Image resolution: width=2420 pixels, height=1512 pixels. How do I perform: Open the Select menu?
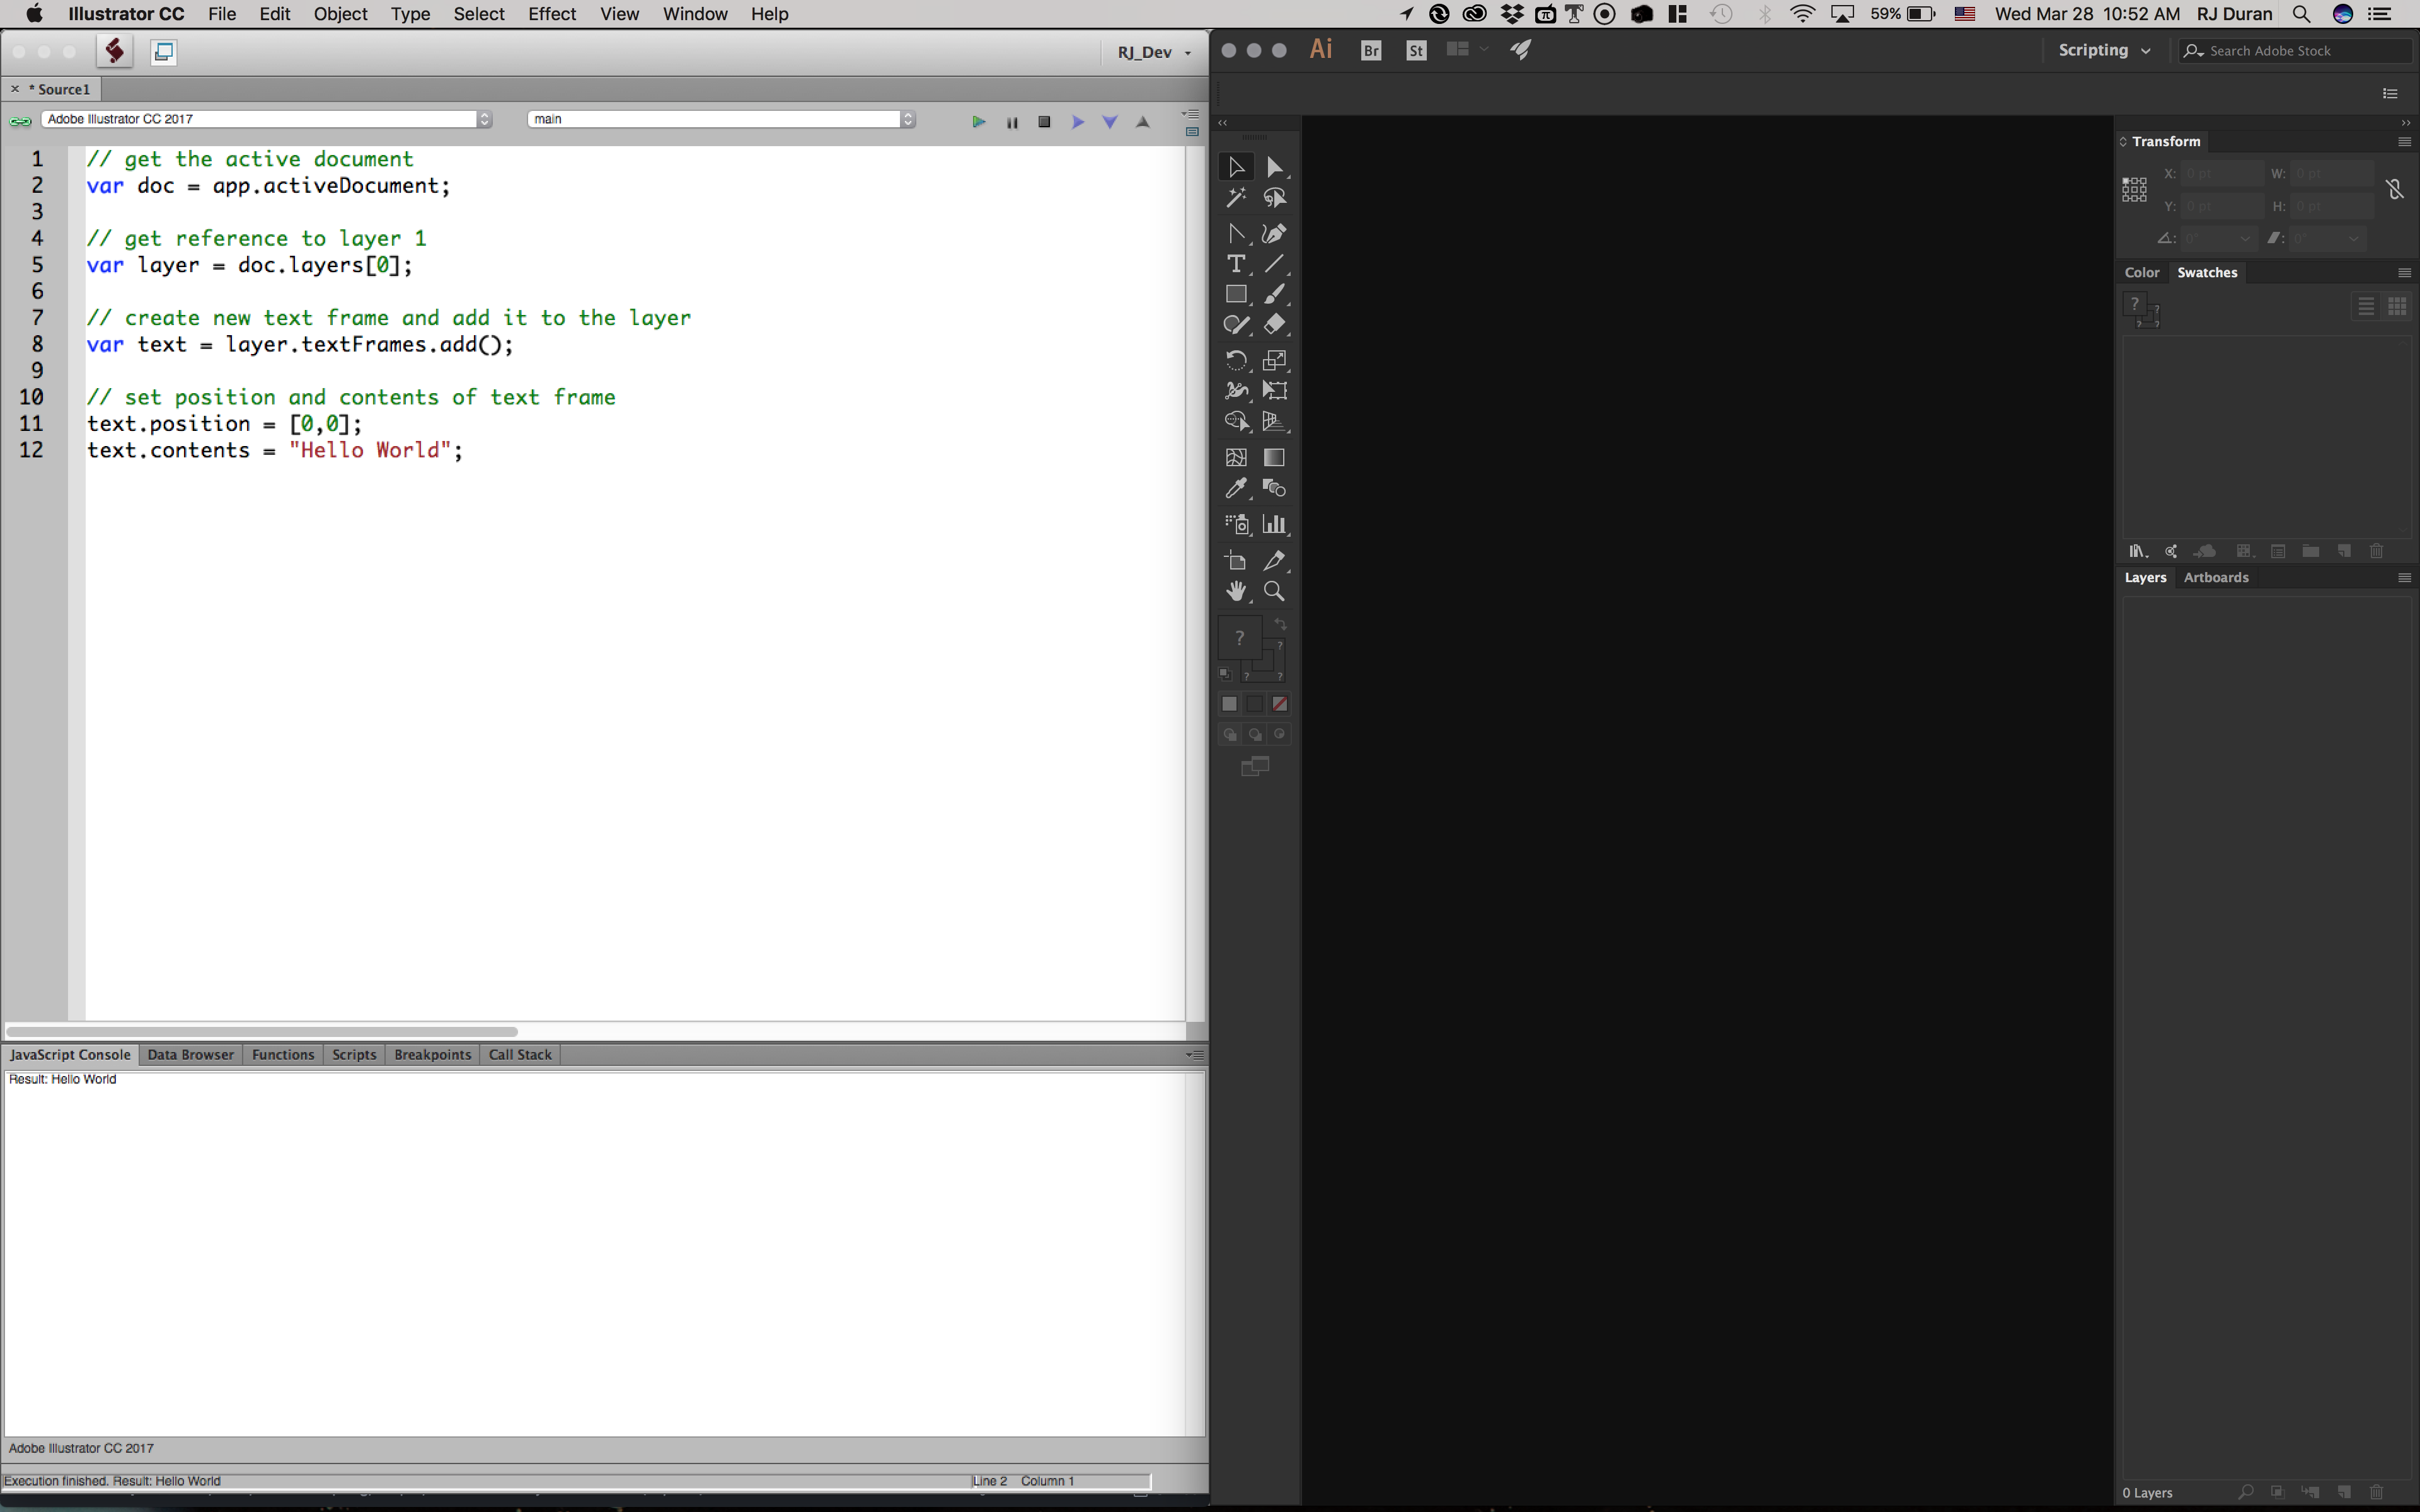pos(479,14)
